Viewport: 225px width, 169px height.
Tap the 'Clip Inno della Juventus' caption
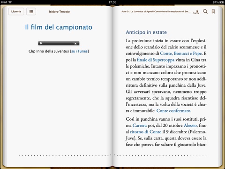(x=49, y=51)
